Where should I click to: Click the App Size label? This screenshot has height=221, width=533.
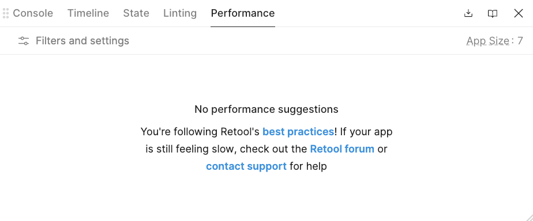[x=487, y=41]
